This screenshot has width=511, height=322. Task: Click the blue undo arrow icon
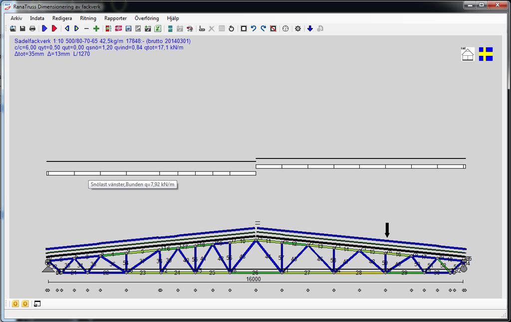[254, 28]
